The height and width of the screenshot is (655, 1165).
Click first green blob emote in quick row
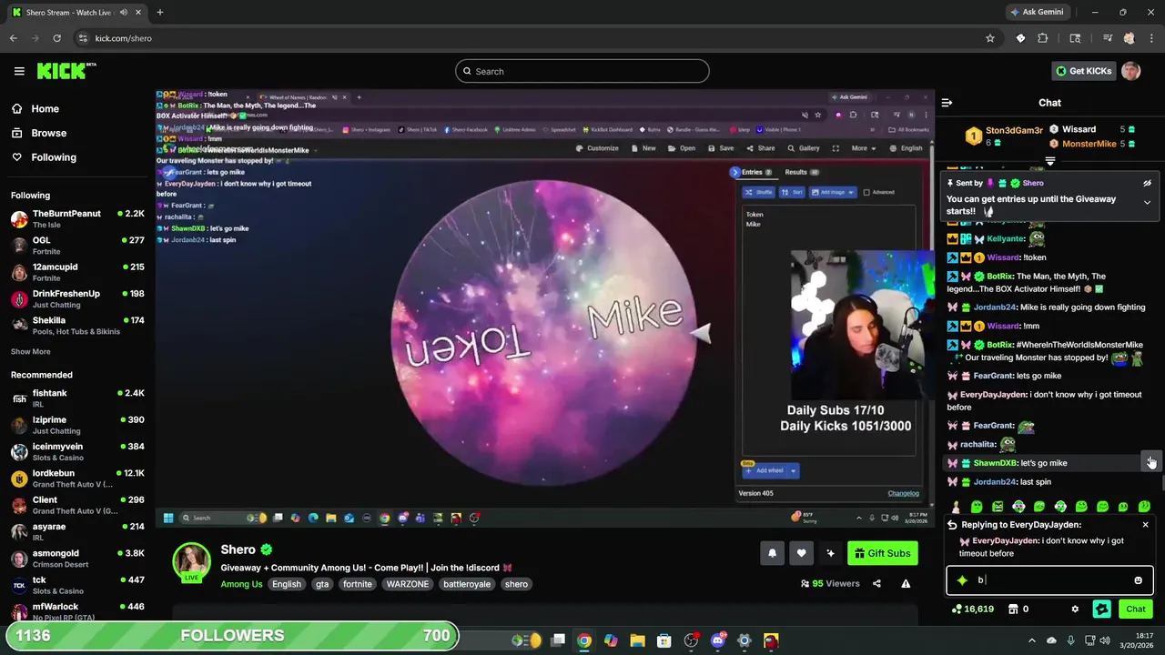[977, 507]
